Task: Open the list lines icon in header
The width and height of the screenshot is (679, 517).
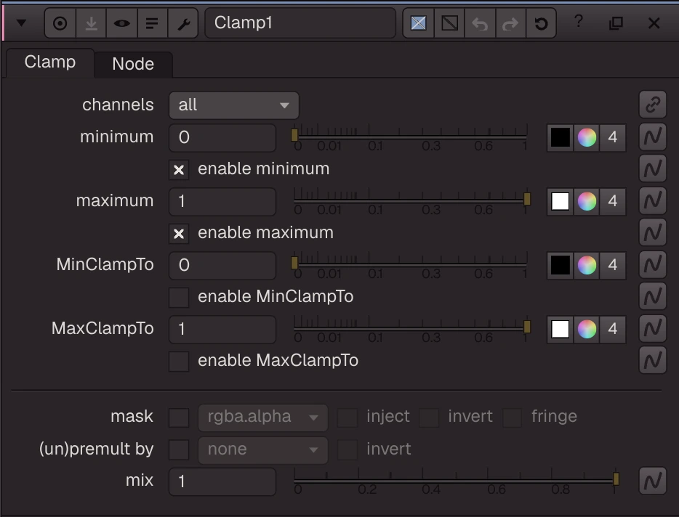Action: click(x=152, y=23)
